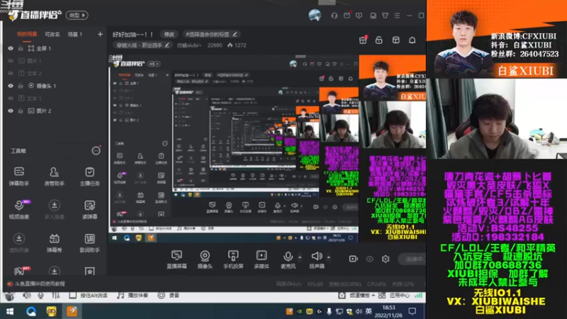
Task: Expand speaker options arrow
Action: tap(328, 257)
